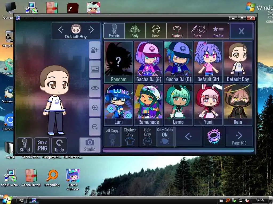The image size is (273, 204).
Task: Select the Gacha Club.exe desktop icon
Action: point(73,180)
